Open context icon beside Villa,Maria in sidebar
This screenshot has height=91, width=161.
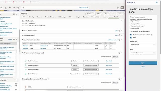pos(16,83)
